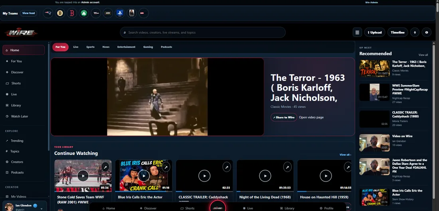
Task: Open the New England Patriots team icon
Action: point(48,13)
